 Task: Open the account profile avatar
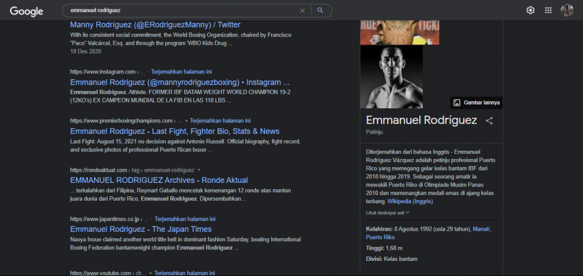[567, 10]
